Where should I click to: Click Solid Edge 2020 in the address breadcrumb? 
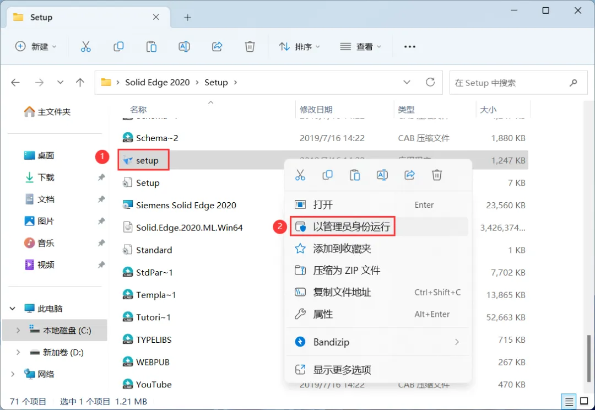tap(158, 82)
